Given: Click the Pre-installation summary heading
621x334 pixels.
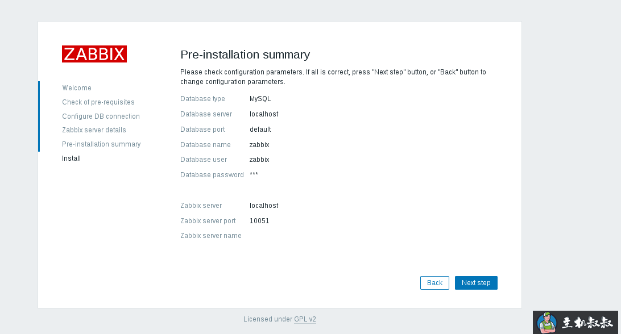Looking at the screenshot, I should pyautogui.click(x=245, y=55).
